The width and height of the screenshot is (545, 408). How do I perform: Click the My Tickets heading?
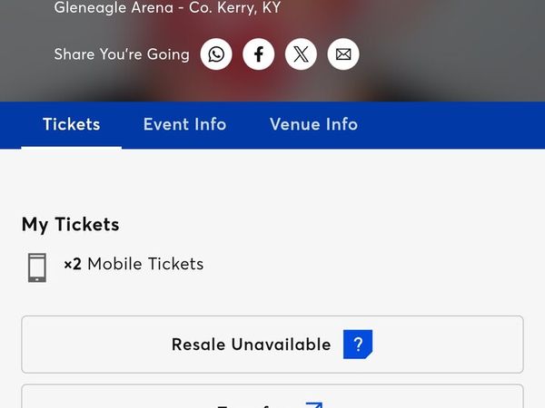coord(71,224)
